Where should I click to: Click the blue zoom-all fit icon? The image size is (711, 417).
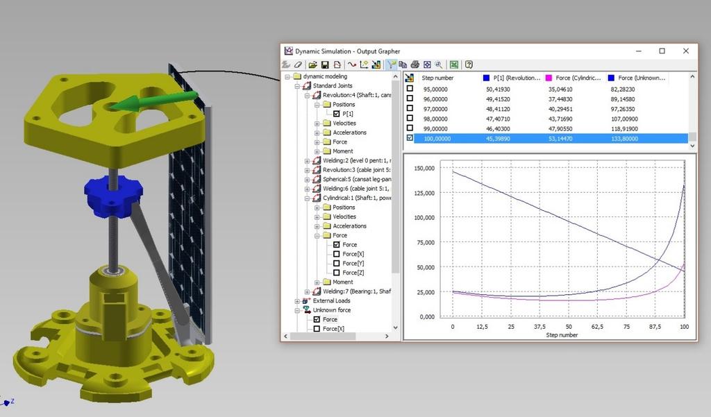[427, 65]
